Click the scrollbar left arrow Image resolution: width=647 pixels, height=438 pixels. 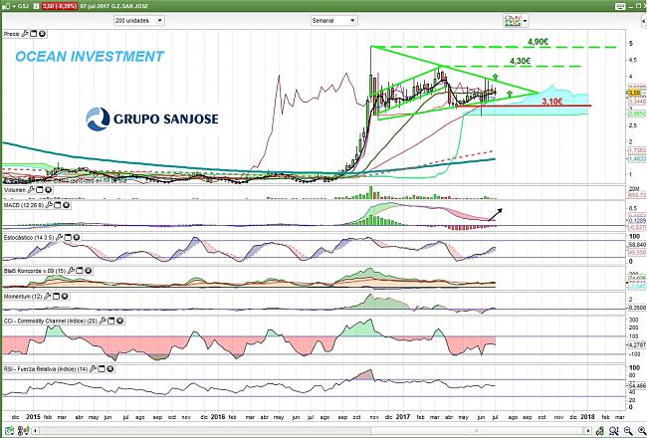point(36,431)
